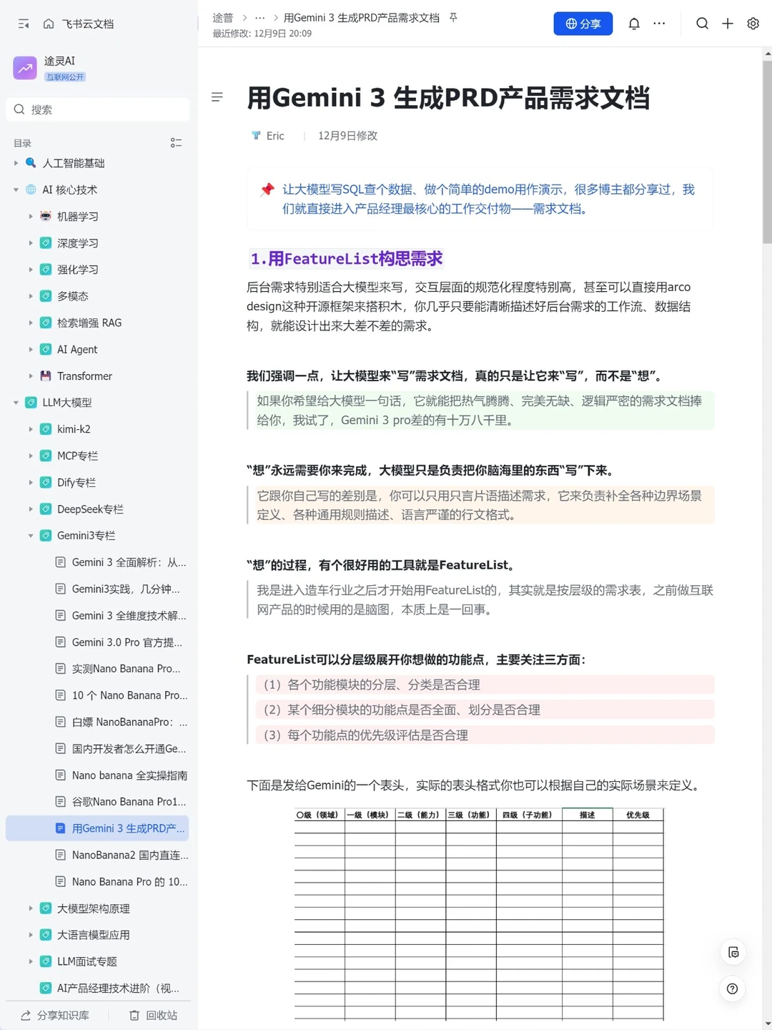This screenshot has height=1030, width=772.
Task: Open document Gemini 3 全面解析
Action: pyautogui.click(x=97, y=562)
